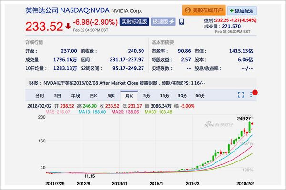Click market cap 1415.13亿
The image size is (286, 190).
(241, 51)
